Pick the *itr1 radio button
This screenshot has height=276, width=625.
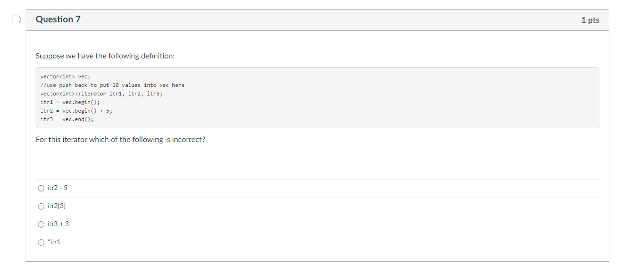41,242
